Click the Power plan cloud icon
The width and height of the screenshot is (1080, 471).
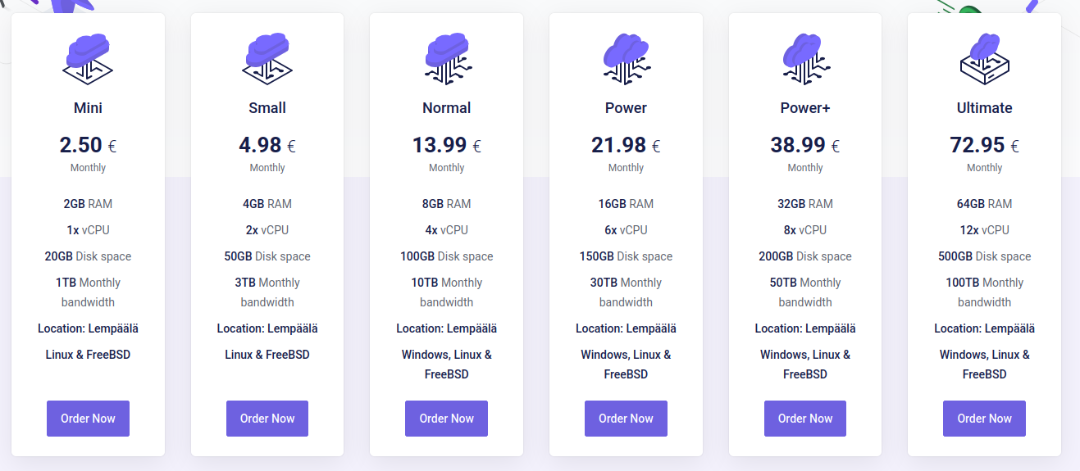click(626, 58)
